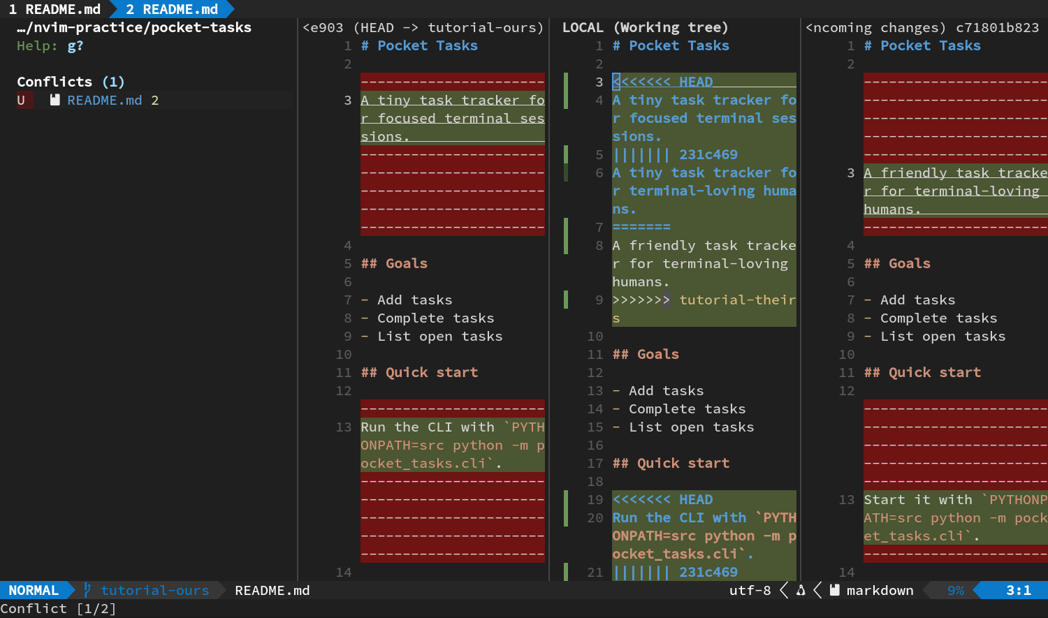This screenshot has width=1048, height=618.
Task: Click the 3:1 cursor position indicator
Action: click(1019, 590)
